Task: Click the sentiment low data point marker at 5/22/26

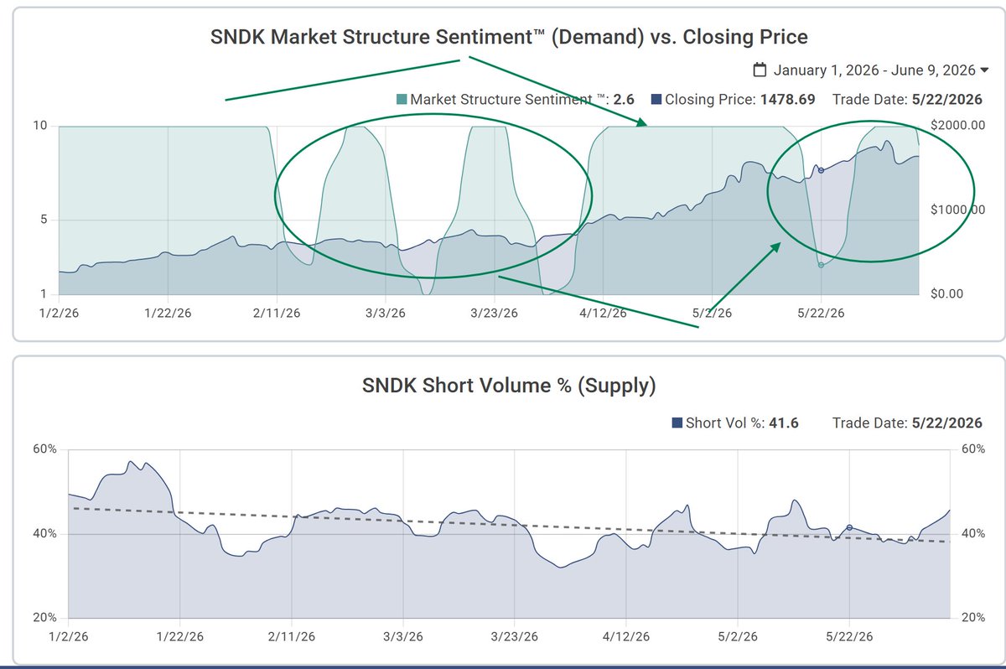Action: pyautogui.click(x=821, y=265)
